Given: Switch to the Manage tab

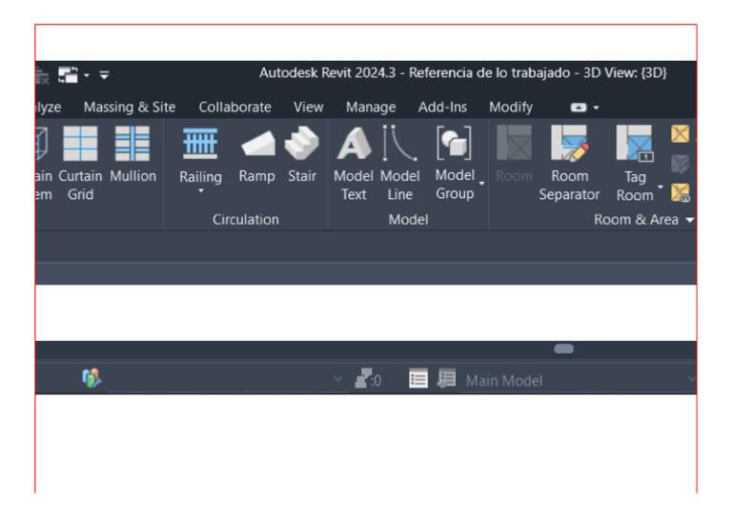Looking at the screenshot, I should point(371,108).
